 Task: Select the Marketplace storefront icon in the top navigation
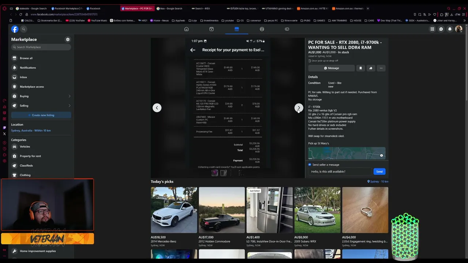pyautogui.click(x=237, y=29)
